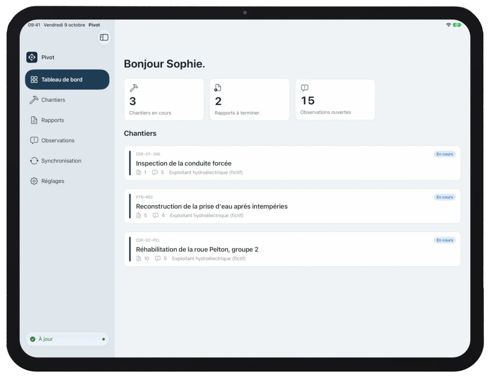Open Réhabilitation de la roue Pelton chantier
The width and height of the screenshot is (490, 377).
pyautogui.click(x=292, y=249)
